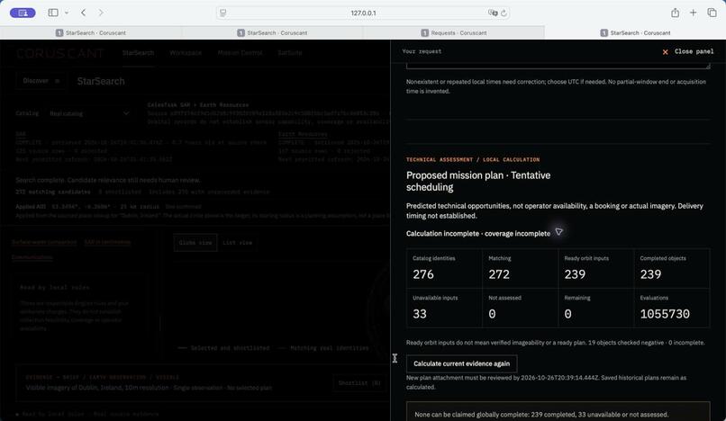The image size is (726, 421).
Task: Switch to List view
Action: [x=237, y=242]
